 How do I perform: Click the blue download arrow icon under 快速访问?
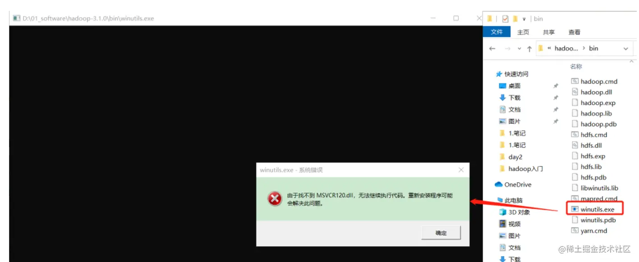[x=502, y=97]
